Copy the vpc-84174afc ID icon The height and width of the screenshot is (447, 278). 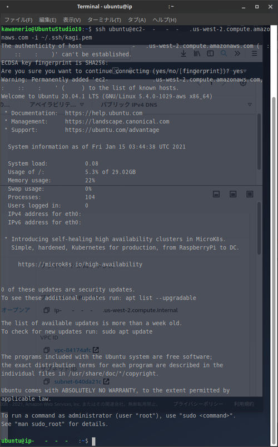[x=47, y=350]
